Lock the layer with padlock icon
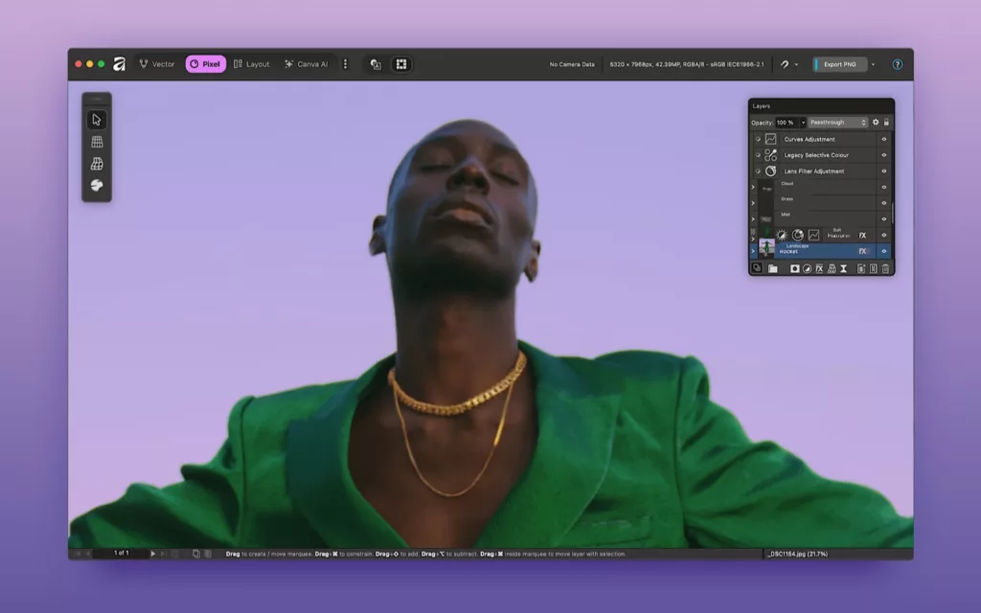This screenshot has height=613, width=981. [x=886, y=123]
